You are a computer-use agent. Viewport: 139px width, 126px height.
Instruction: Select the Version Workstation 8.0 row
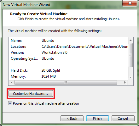coord(68,52)
